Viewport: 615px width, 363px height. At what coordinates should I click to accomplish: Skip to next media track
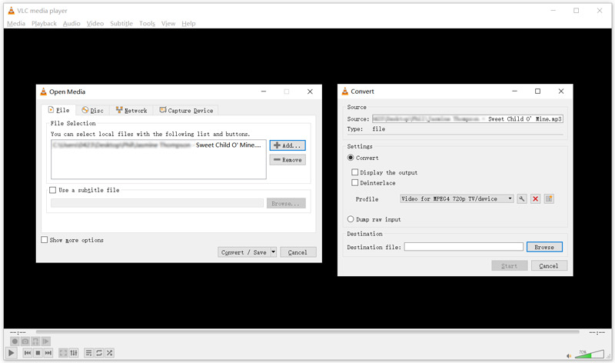48,353
